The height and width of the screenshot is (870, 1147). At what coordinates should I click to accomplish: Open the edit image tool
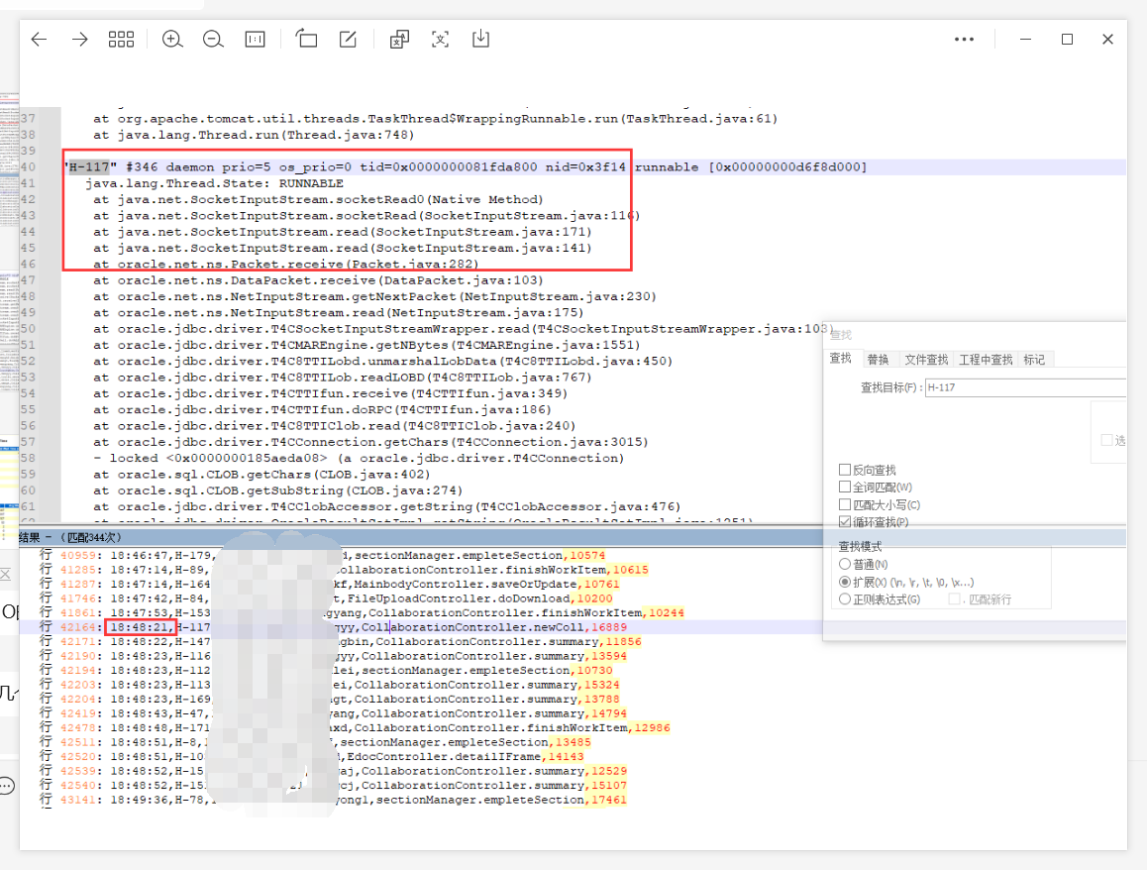(x=348, y=40)
